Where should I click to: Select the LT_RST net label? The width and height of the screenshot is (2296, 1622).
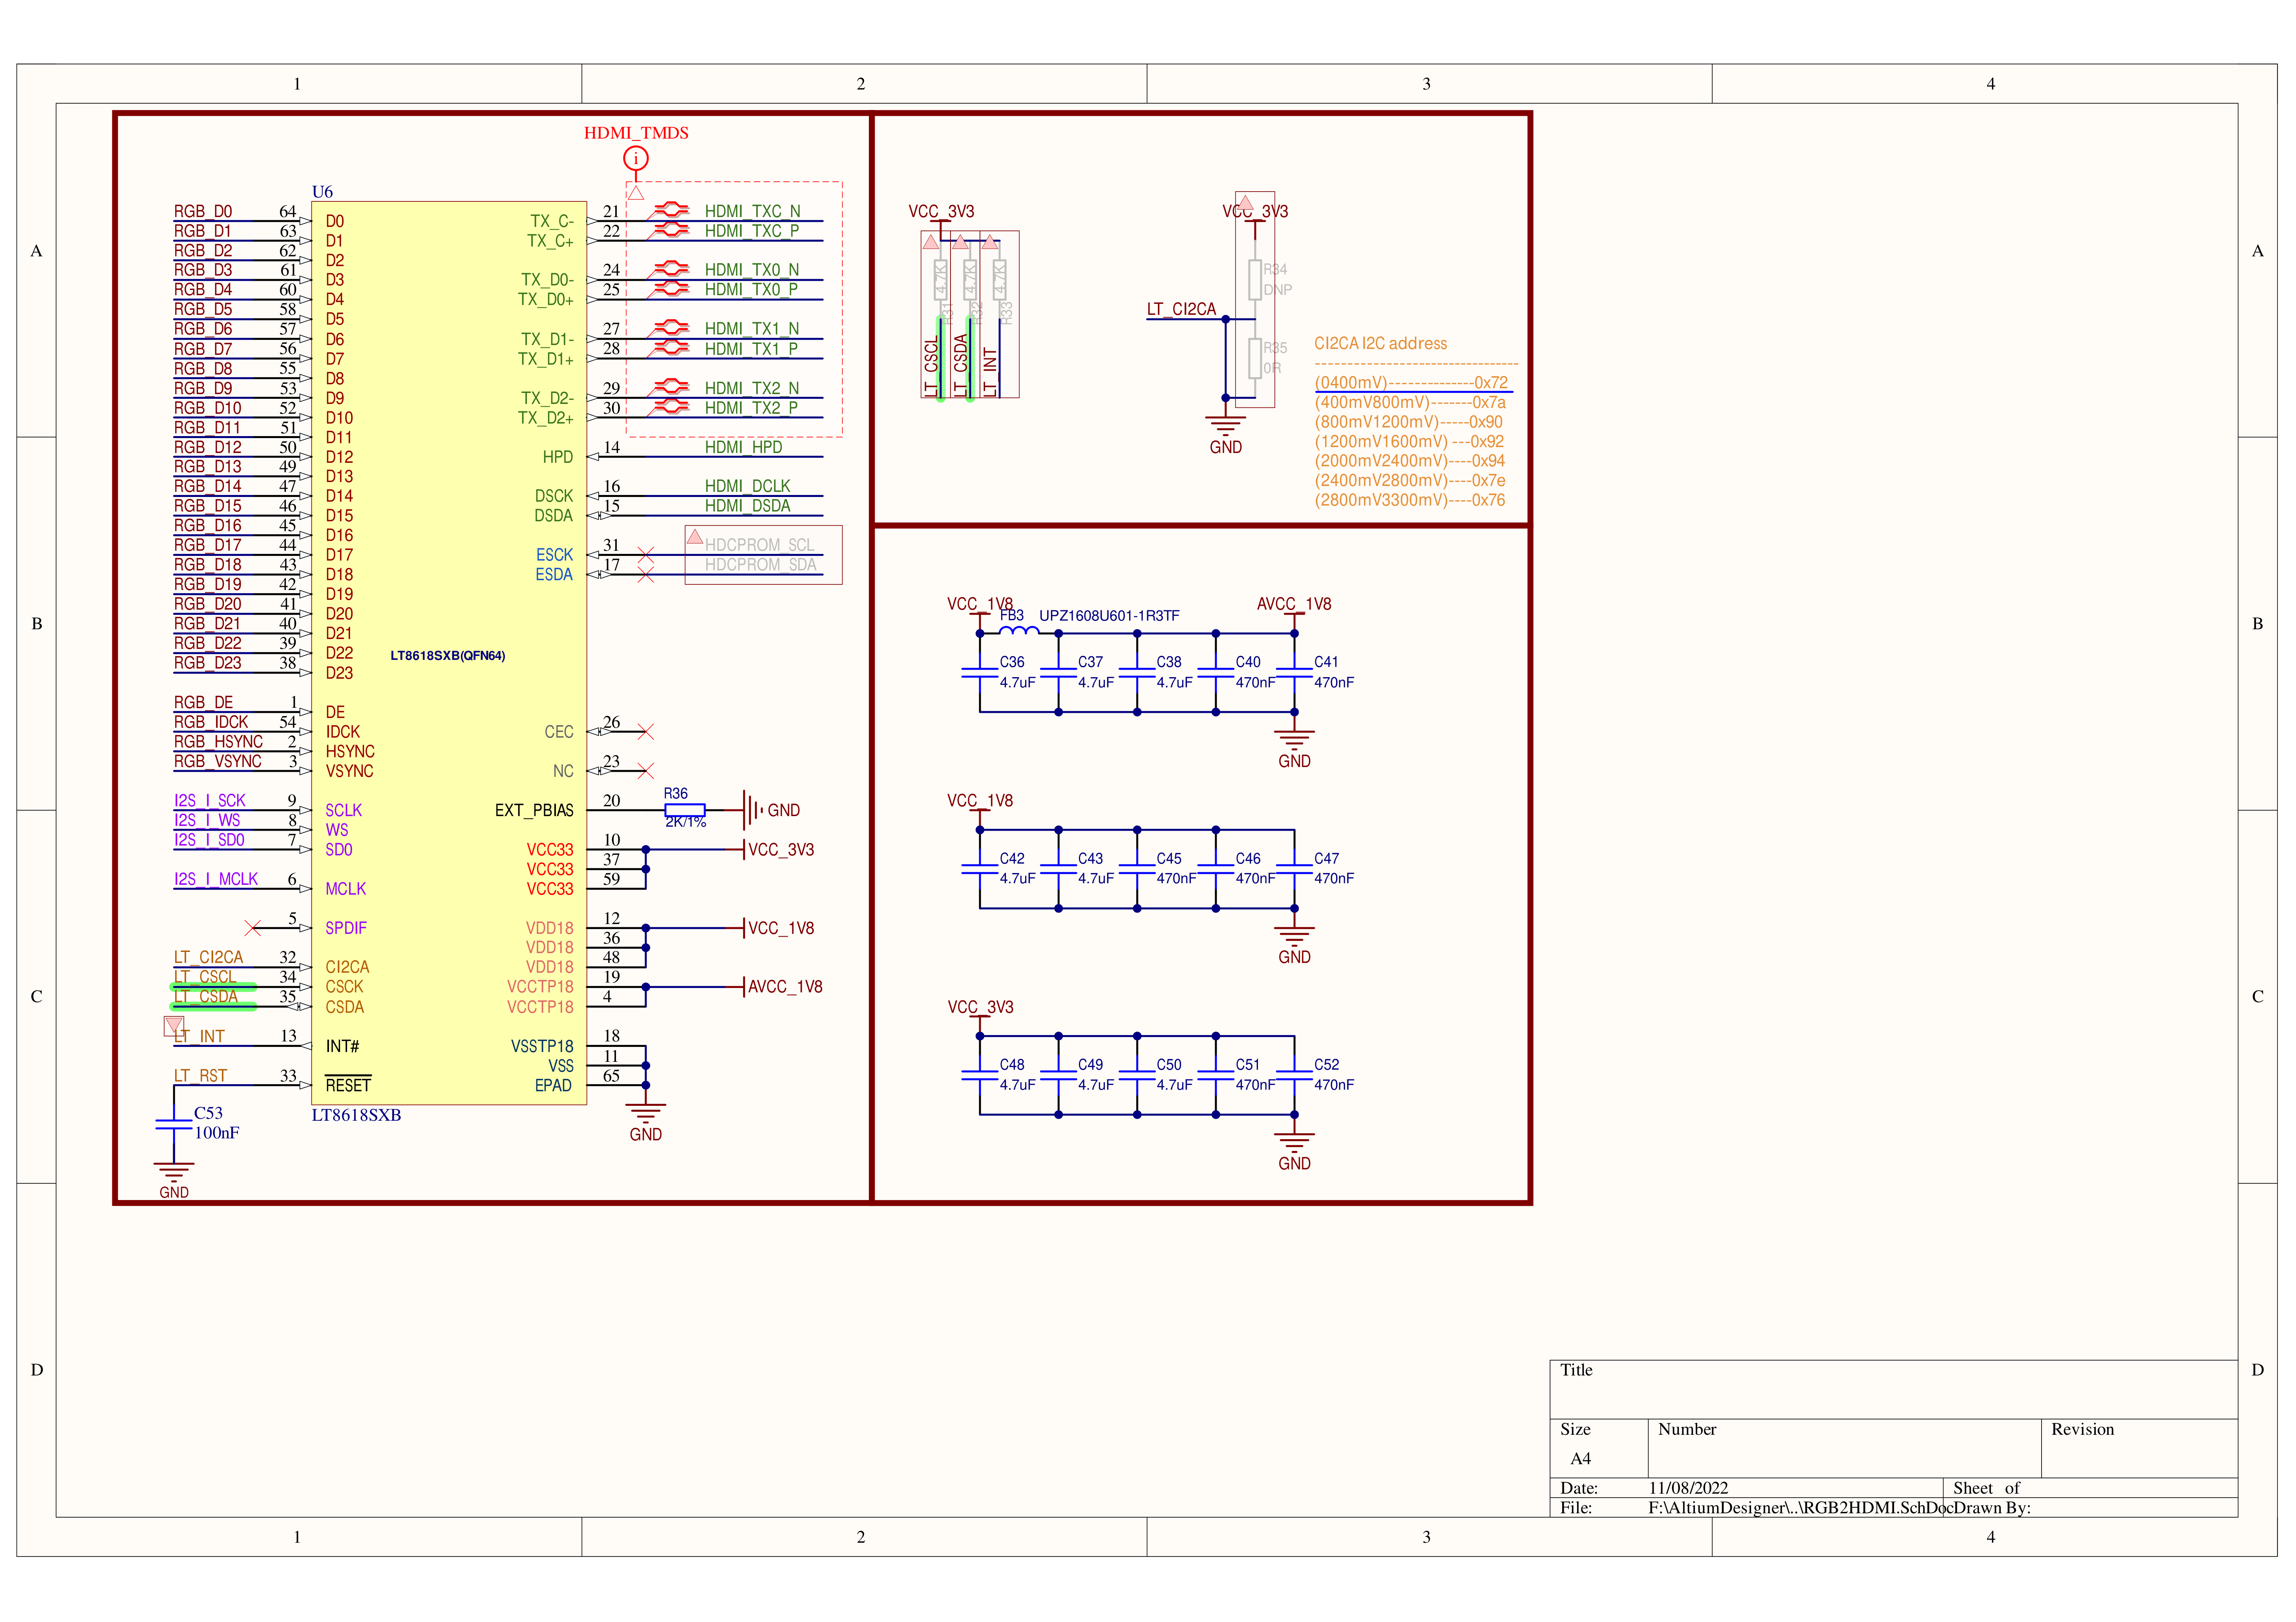(x=200, y=1076)
